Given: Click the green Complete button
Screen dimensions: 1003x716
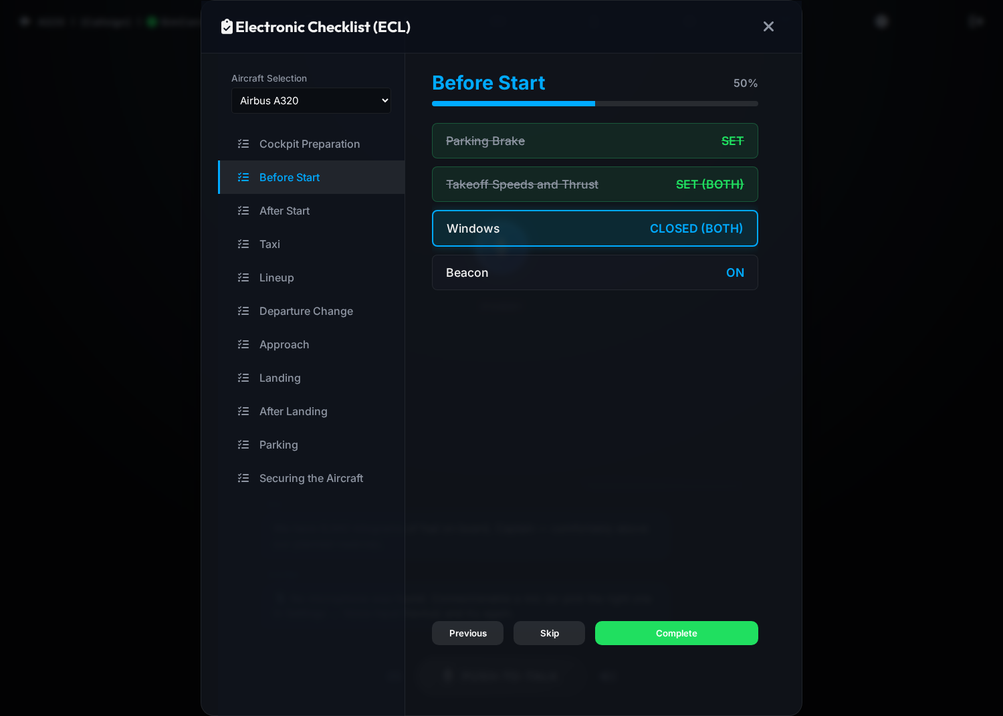Looking at the screenshot, I should coord(677,633).
